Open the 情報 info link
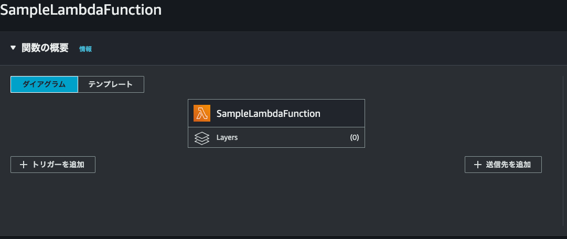The width and height of the screenshot is (567, 239). pyautogui.click(x=85, y=49)
